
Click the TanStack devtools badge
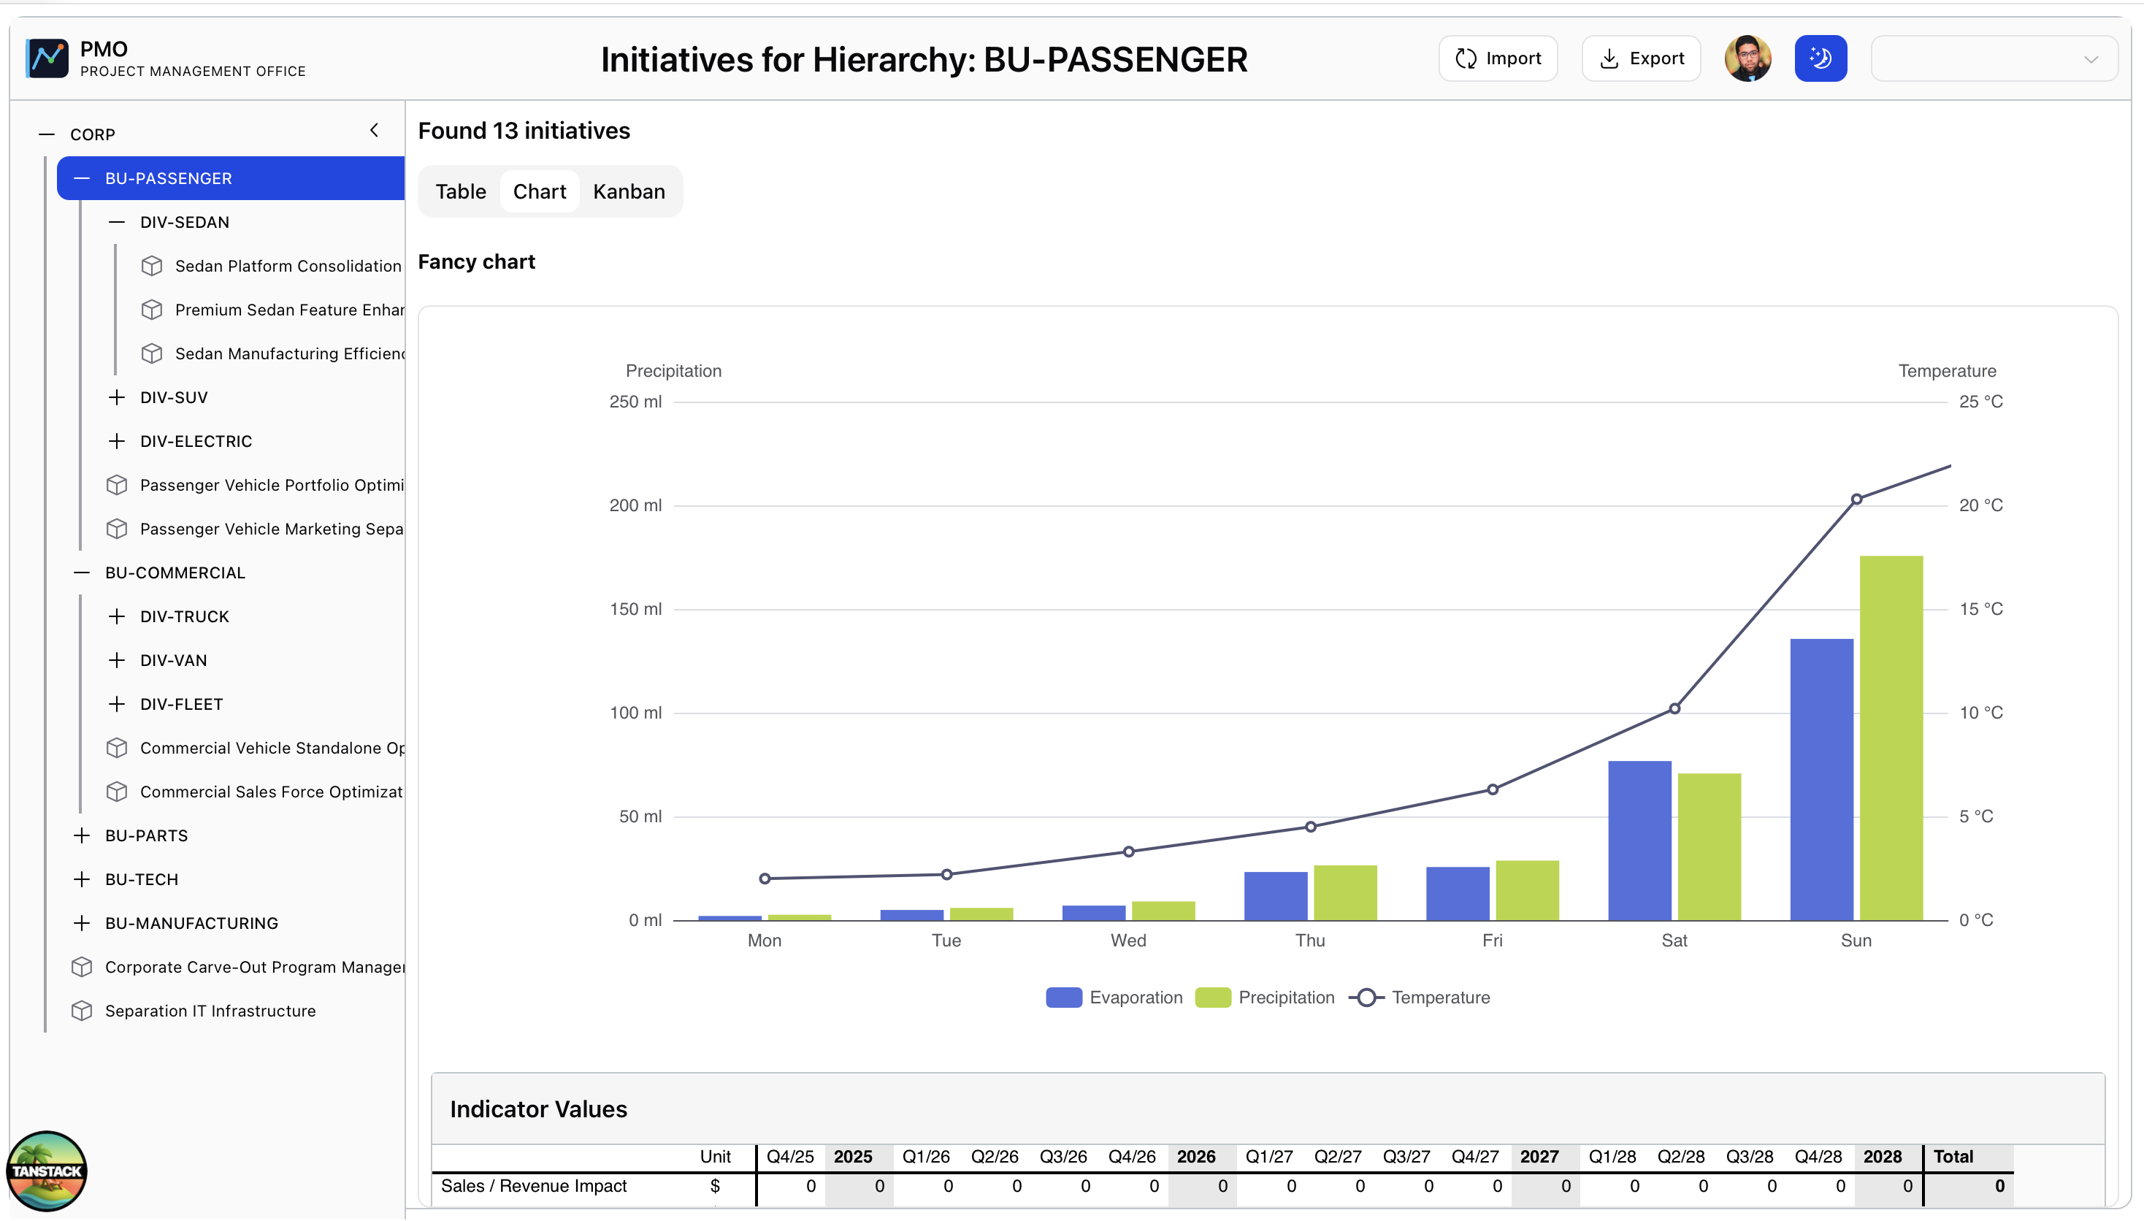tap(47, 1170)
